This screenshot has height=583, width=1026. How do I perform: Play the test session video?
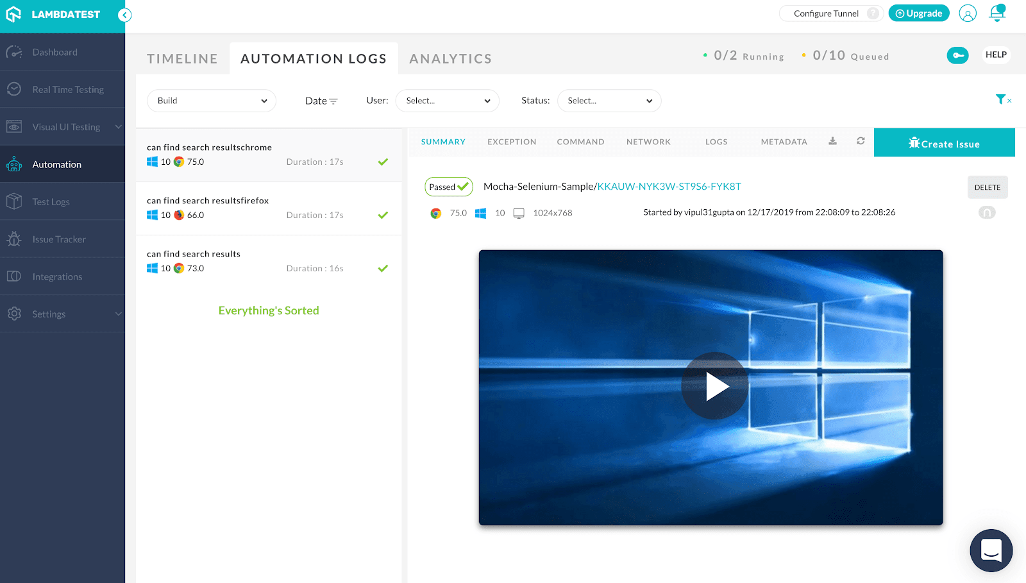pos(714,385)
